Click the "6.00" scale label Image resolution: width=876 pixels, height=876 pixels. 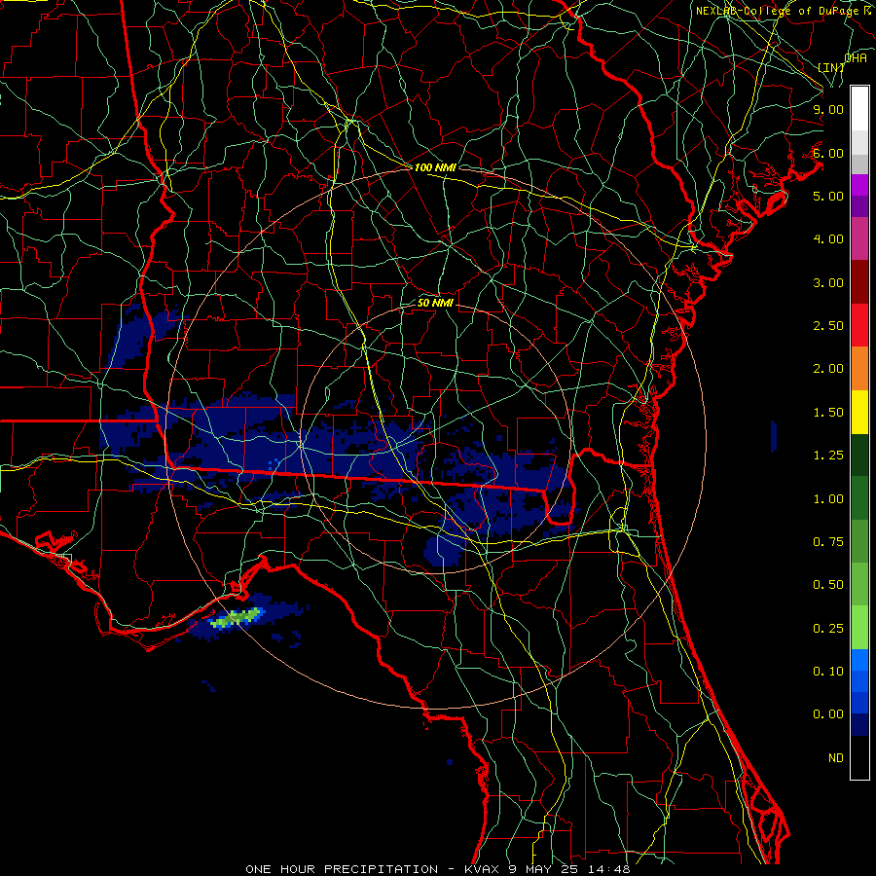click(828, 153)
